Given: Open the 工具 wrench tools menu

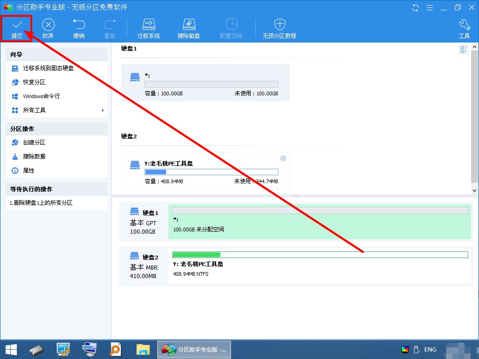Looking at the screenshot, I should (464, 29).
